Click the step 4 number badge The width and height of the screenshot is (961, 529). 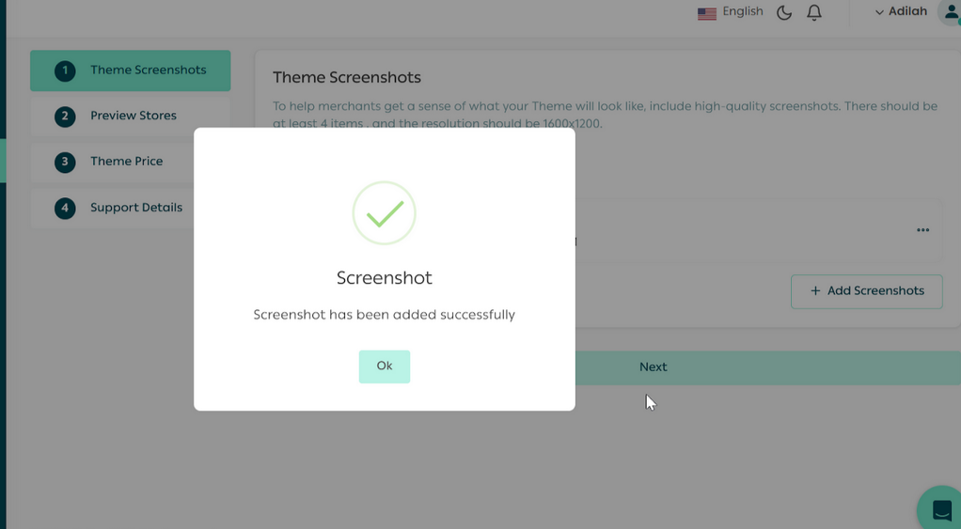point(65,208)
